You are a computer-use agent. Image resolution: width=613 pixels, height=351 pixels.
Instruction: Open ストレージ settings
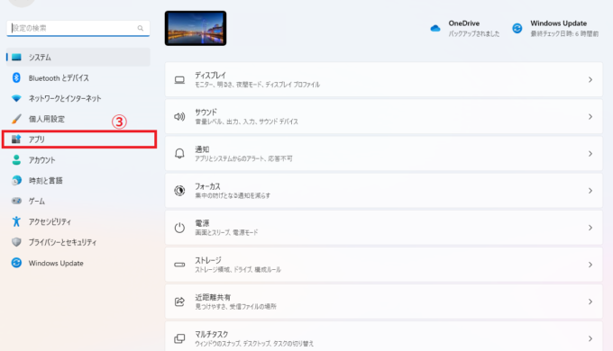click(x=383, y=265)
